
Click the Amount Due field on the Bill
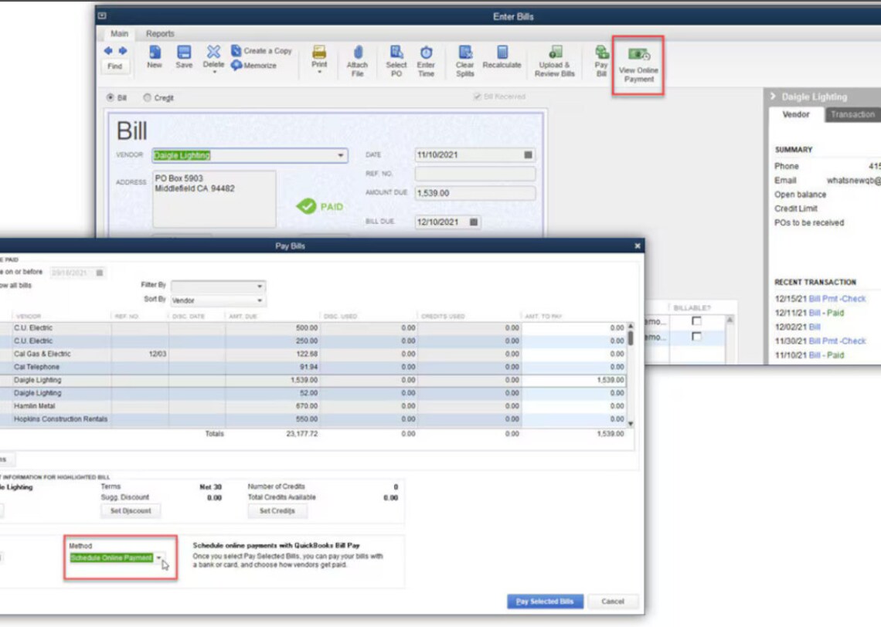pos(475,193)
